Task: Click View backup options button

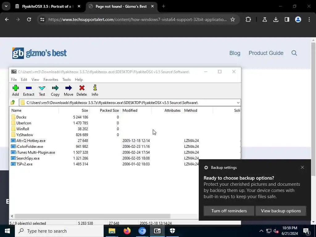Action: 281,211
